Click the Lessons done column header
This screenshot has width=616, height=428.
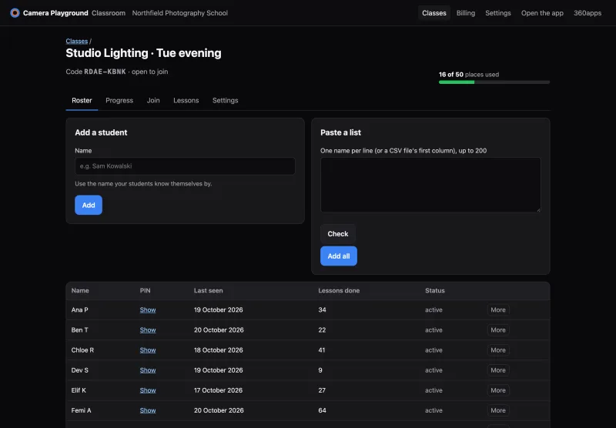(339, 290)
